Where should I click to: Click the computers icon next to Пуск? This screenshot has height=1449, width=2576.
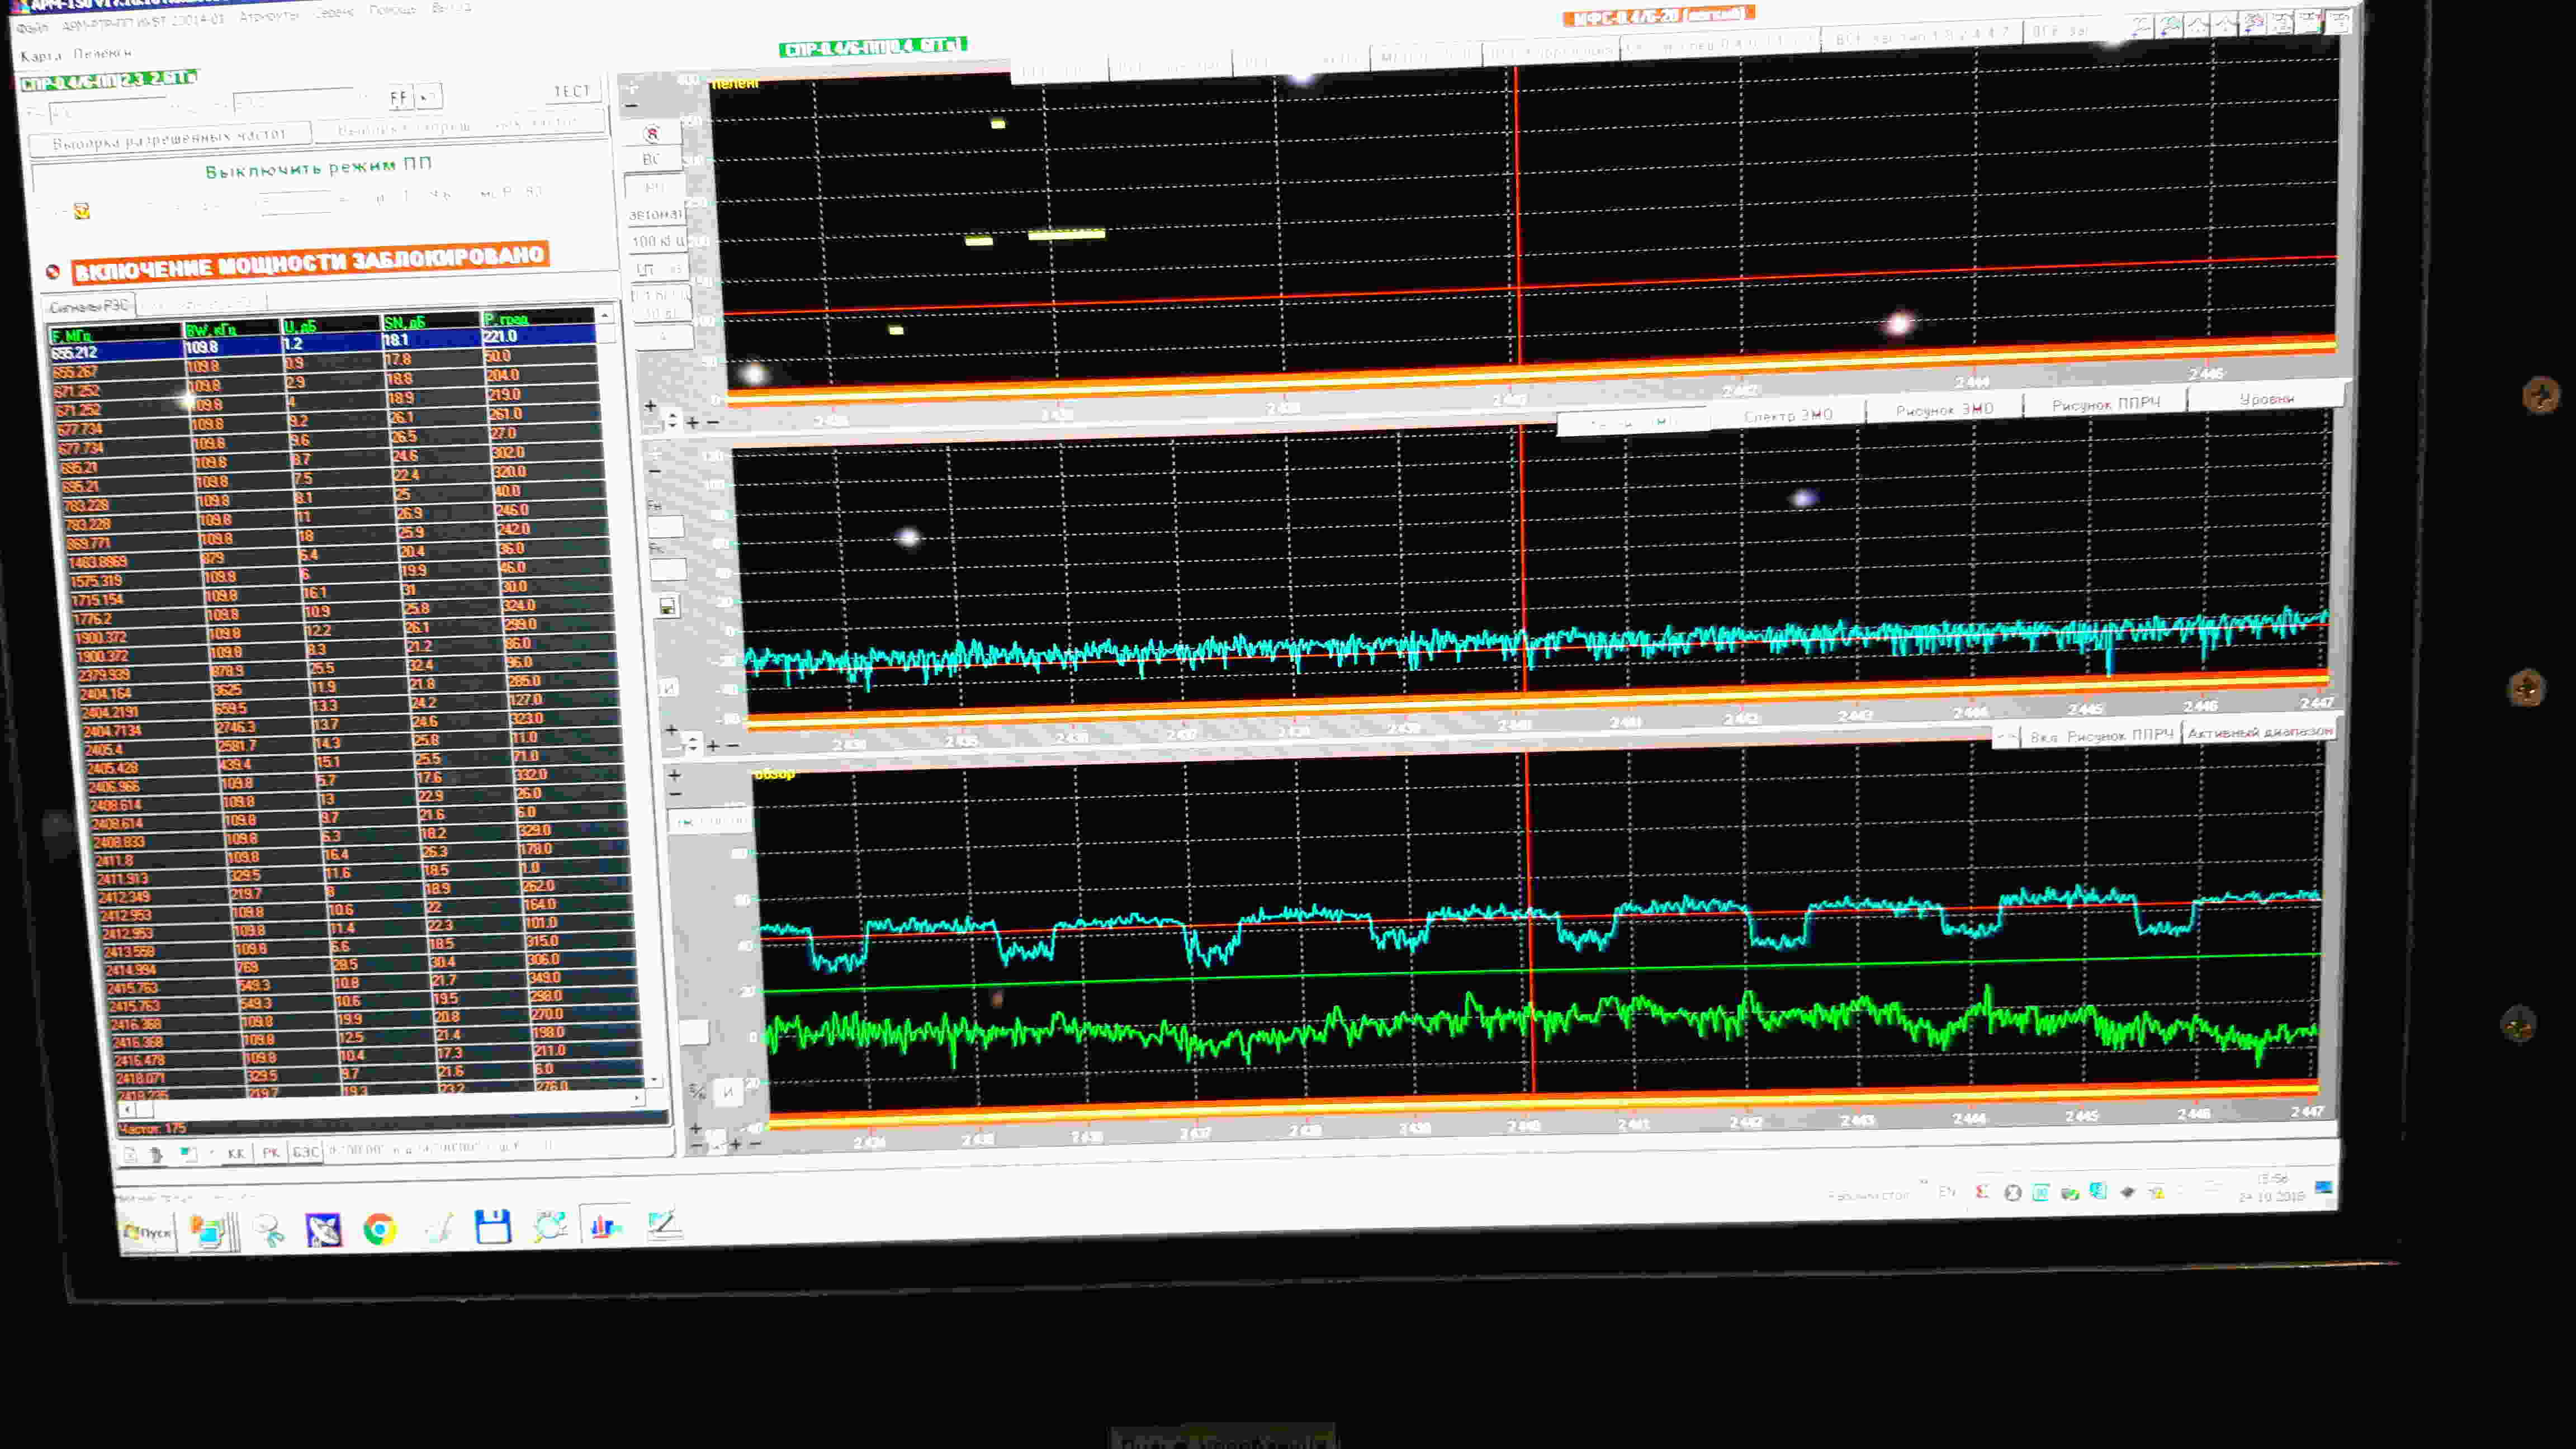coord(209,1232)
